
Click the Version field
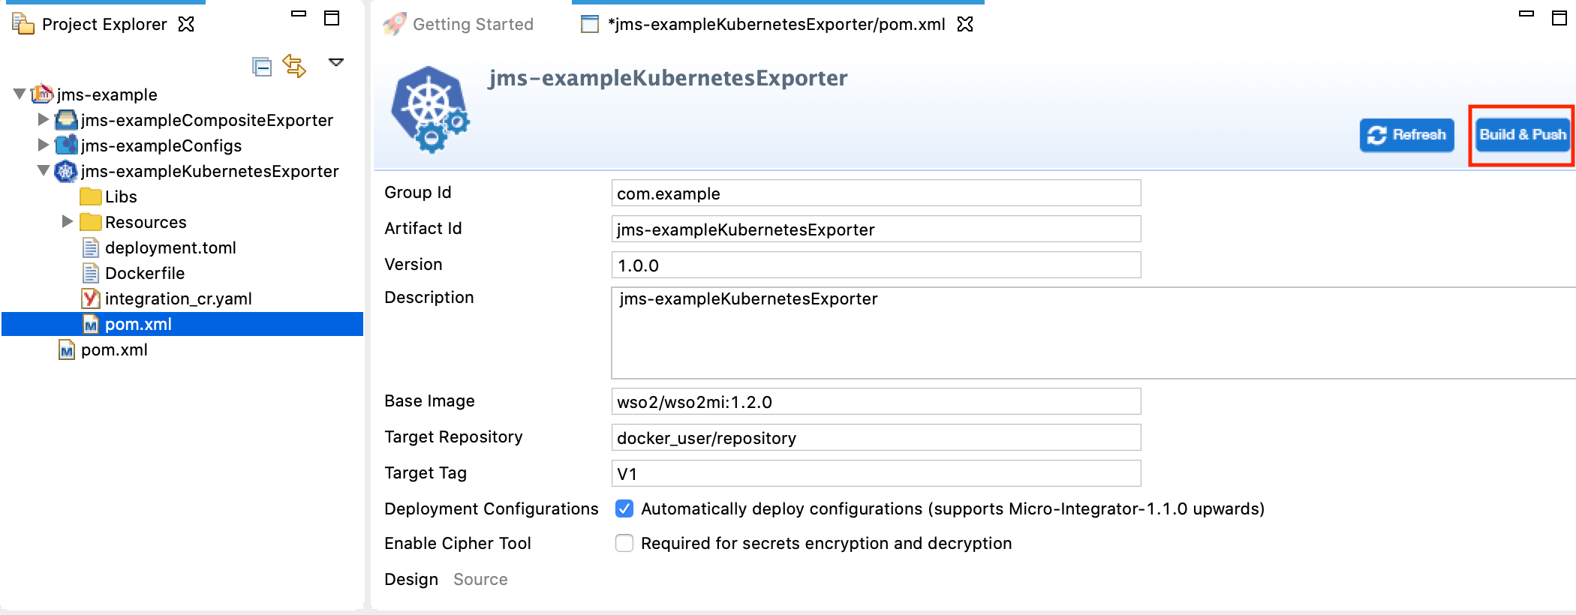click(x=876, y=265)
